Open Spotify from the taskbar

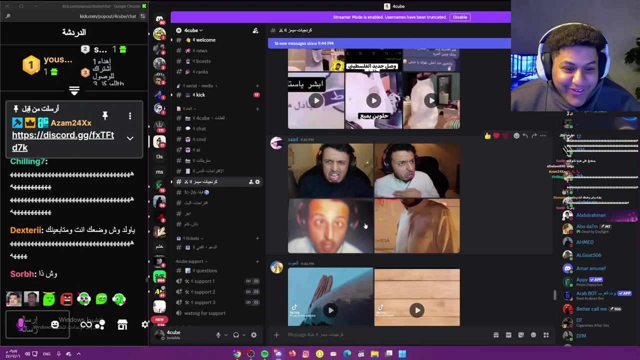264,354
